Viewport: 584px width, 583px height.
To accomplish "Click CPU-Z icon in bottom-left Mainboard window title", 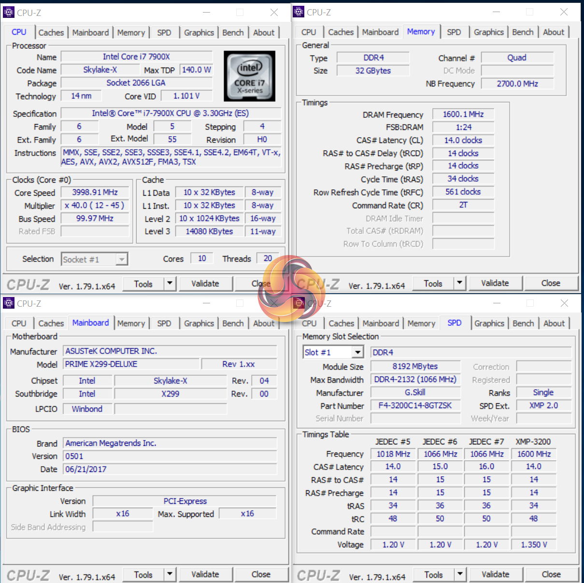I will [x=9, y=303].
